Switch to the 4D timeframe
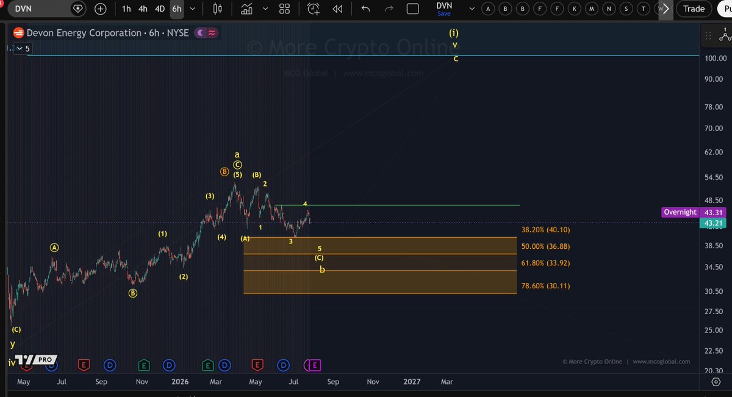Screen dimensions: 732x397 tap(160, 9)
